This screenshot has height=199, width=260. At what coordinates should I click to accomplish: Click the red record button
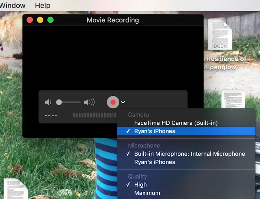[x=113, y=102]
